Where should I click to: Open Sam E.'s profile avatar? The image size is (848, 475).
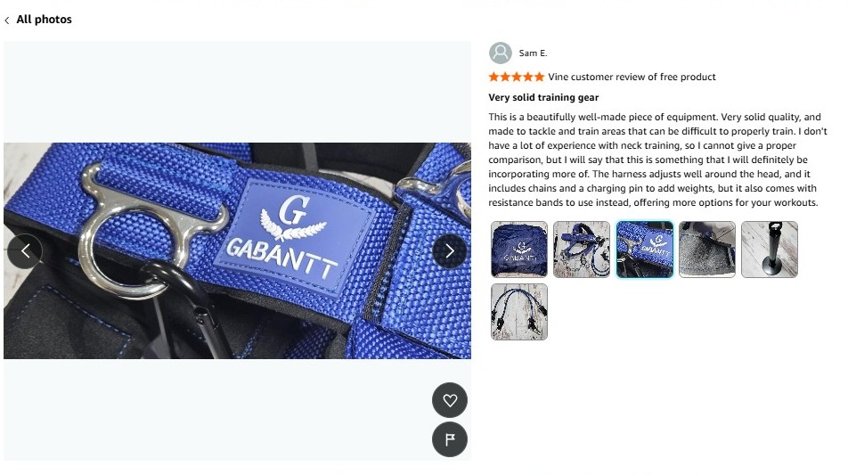click(x=501, y=53)
